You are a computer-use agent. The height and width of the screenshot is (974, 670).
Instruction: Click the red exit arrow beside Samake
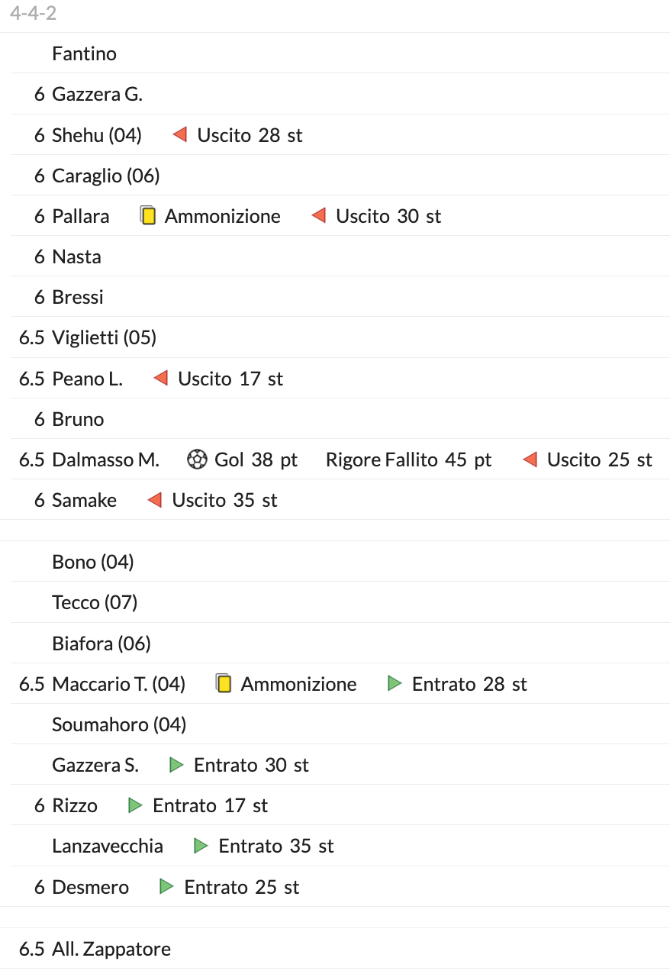click(x=155, y=500)
